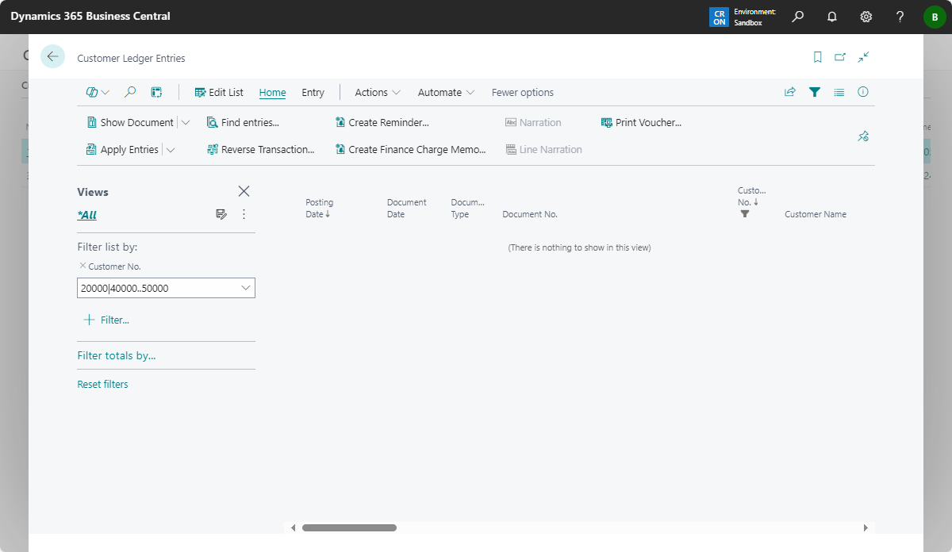
Task: Click the Customer No. filter field
Action: 166,289
